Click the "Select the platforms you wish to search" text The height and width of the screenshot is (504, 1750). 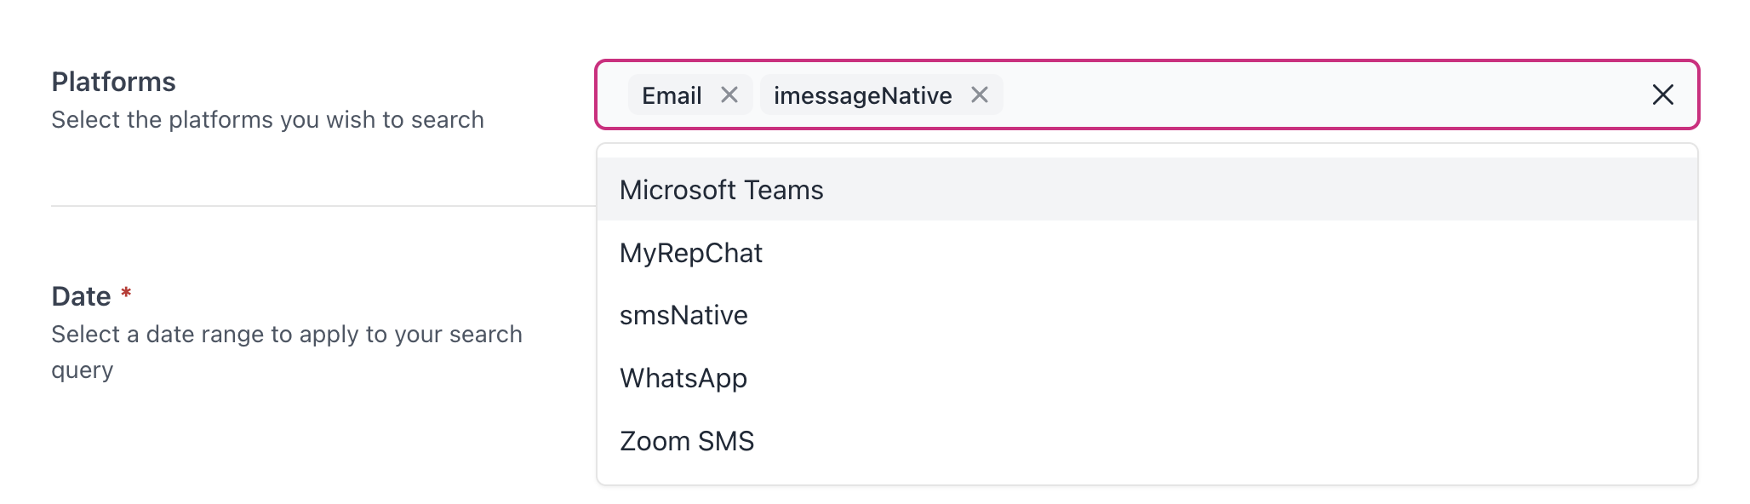267,120
